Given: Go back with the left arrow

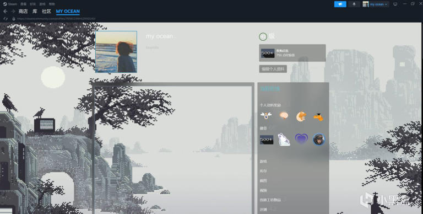Looking at the screenshot, I should click(x=5, y=12).
